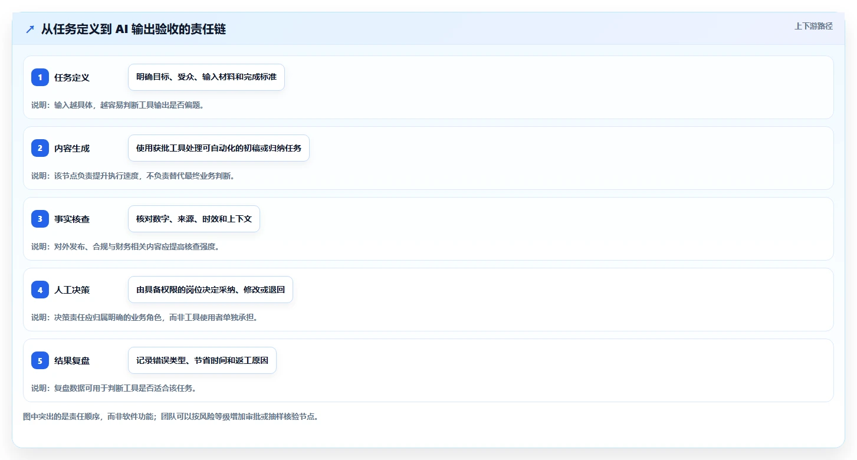
Task: Click the box 核对数字、来源、时效和上下文
Action: coord(194,219)
